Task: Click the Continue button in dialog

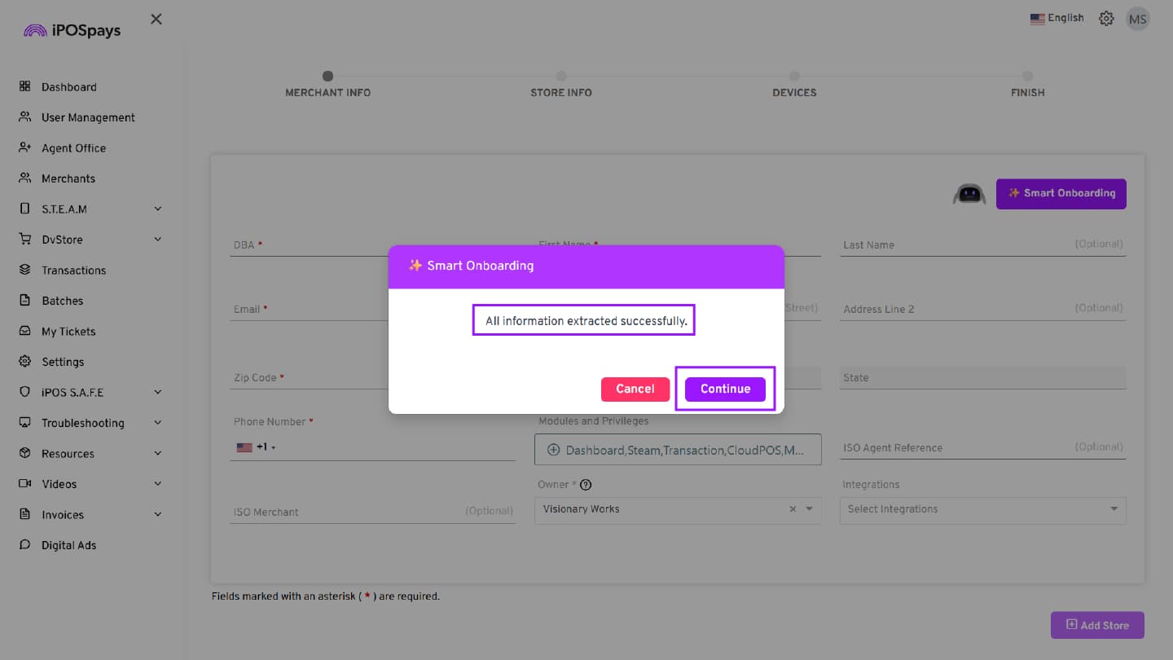Action: [x=725, y=389]
